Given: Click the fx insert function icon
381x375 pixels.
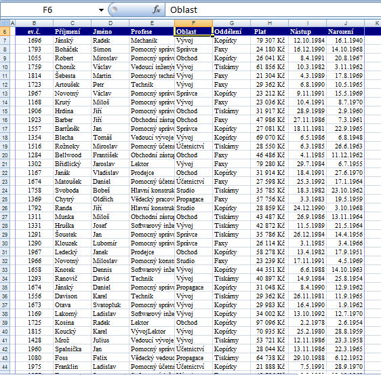Looking at the screenshot, I should coord(157,9).
